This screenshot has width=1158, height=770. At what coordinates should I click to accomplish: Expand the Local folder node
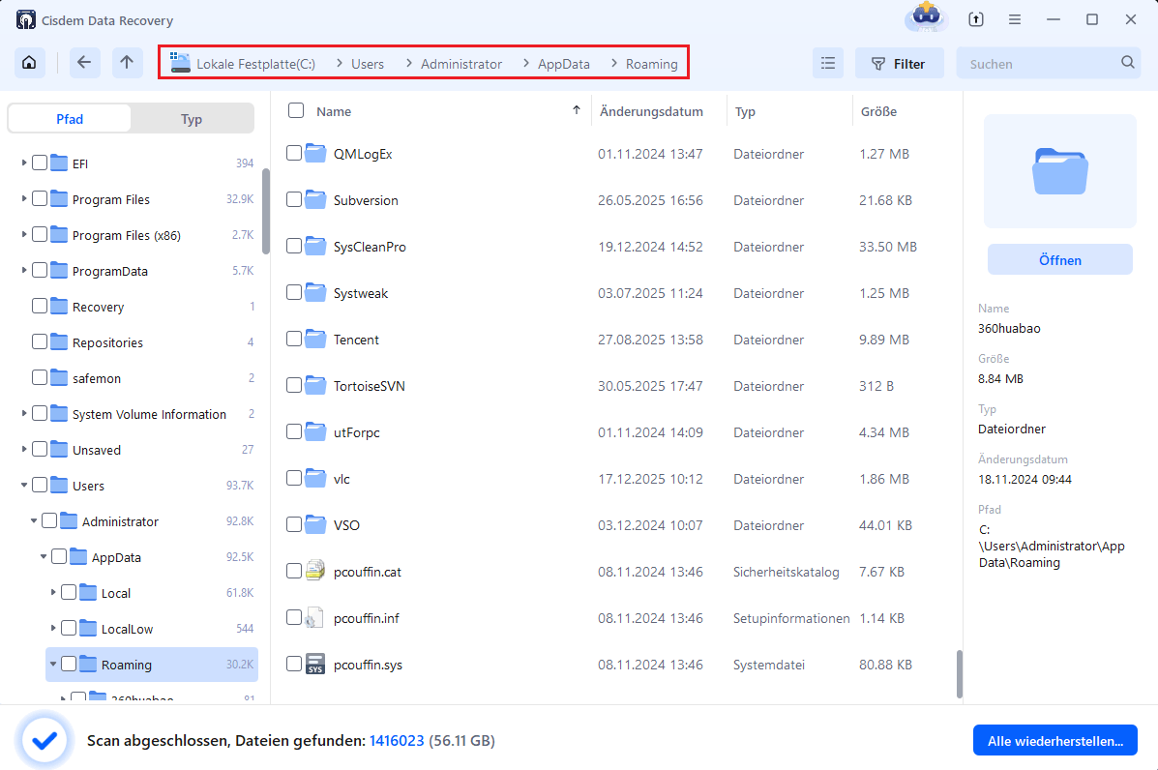coord(53,593)
